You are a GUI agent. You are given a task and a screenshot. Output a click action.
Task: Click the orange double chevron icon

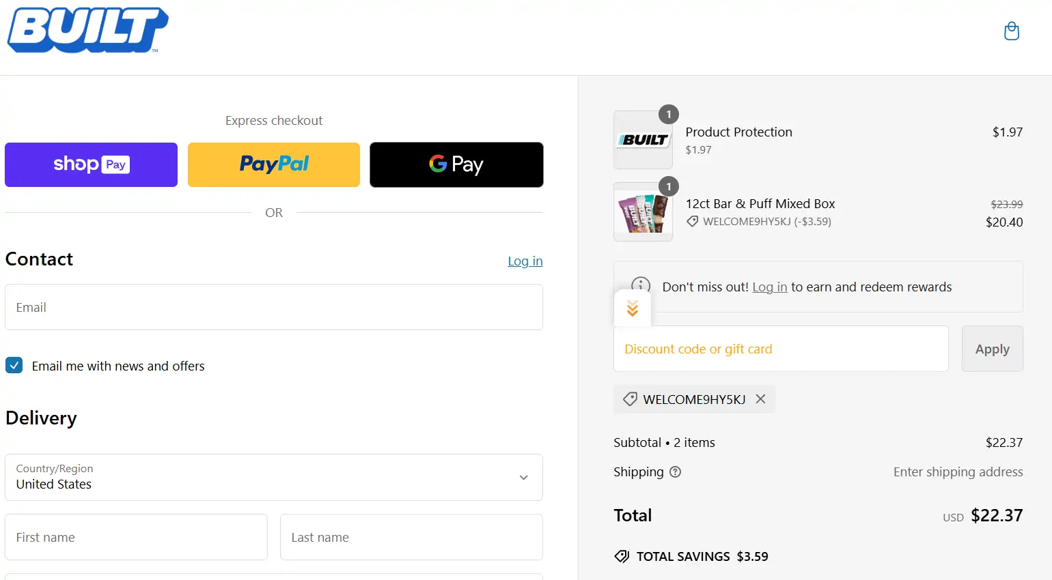(633, 308)
